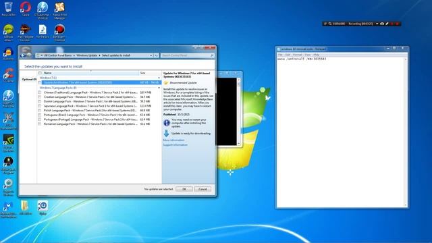This screenshot has width=432, height=243.
Task: Open the Format menu in Notepad
Action: 297,55
